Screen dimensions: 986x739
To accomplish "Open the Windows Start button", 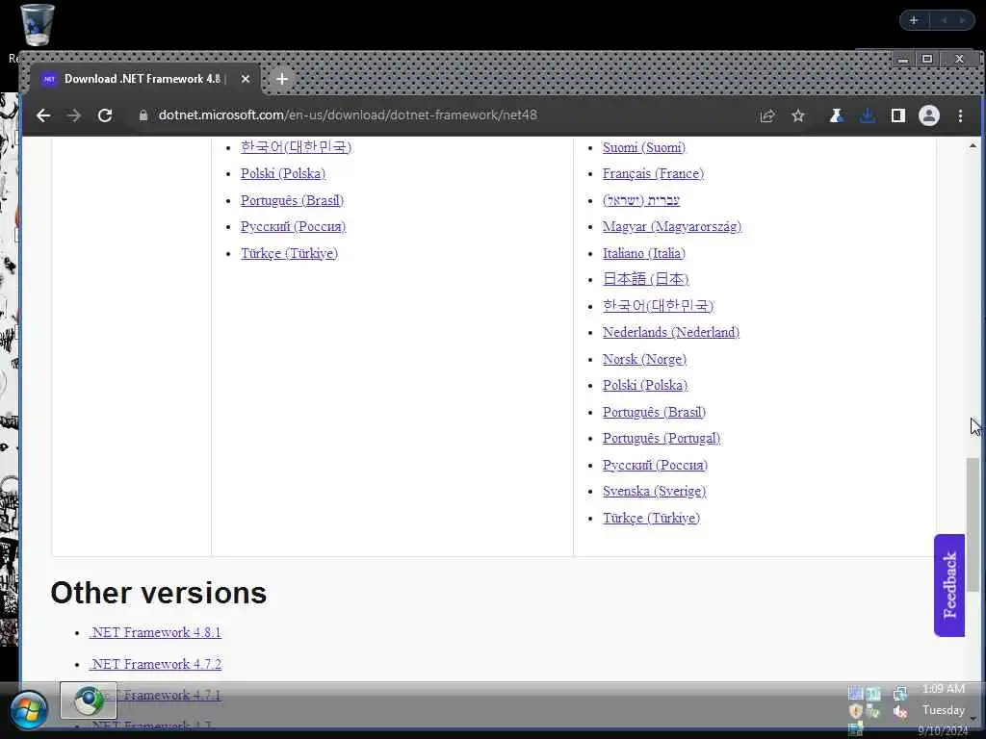I will pyautogui.click(x=28, y=711).
